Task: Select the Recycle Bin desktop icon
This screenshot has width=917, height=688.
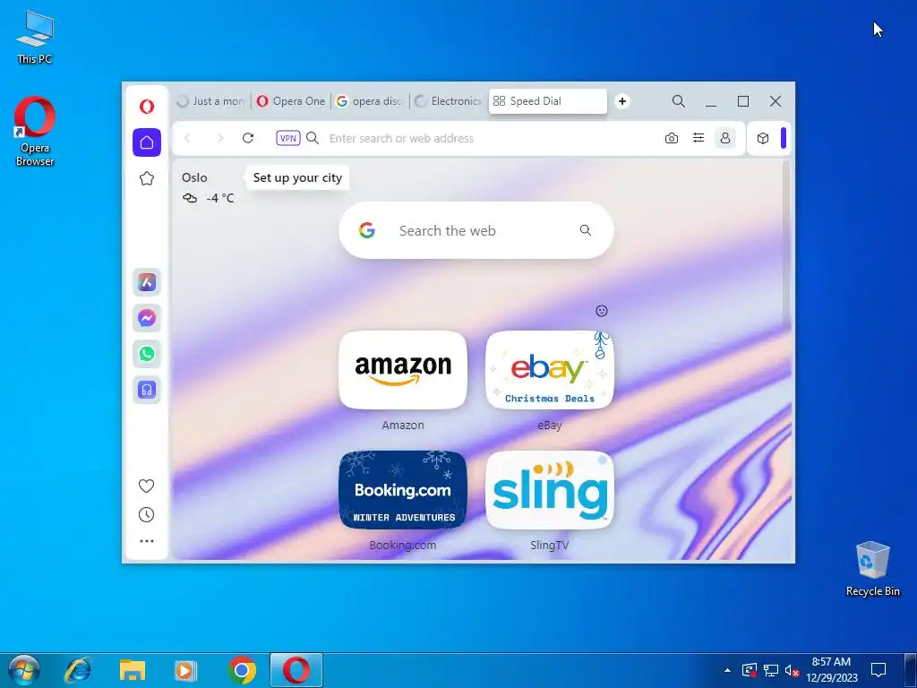Action: click(872, 569)
